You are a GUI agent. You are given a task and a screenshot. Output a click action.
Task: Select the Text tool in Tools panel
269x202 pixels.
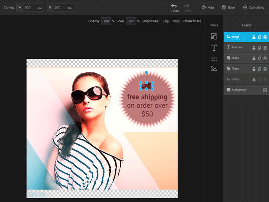coord(214,48)
